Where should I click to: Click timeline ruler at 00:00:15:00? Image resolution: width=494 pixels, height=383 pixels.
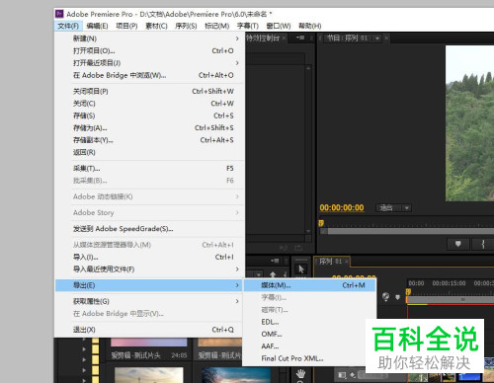coord(449,283)
